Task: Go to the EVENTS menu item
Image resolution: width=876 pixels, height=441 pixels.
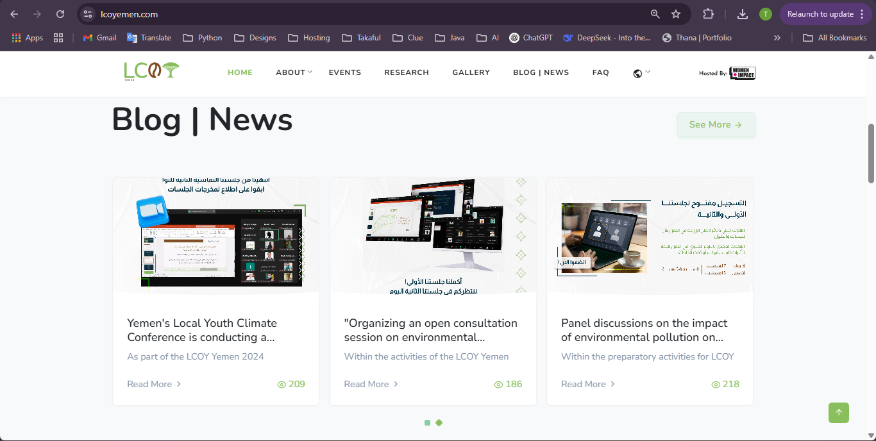Action: coord(344,72)
